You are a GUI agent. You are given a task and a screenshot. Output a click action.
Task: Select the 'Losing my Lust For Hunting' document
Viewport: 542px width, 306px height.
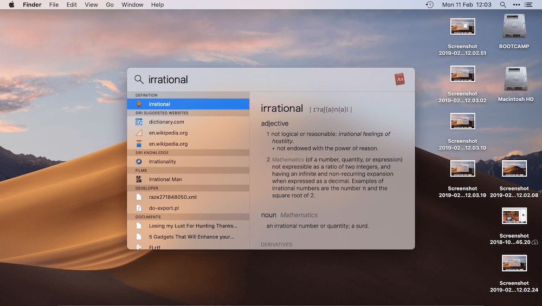192,226
